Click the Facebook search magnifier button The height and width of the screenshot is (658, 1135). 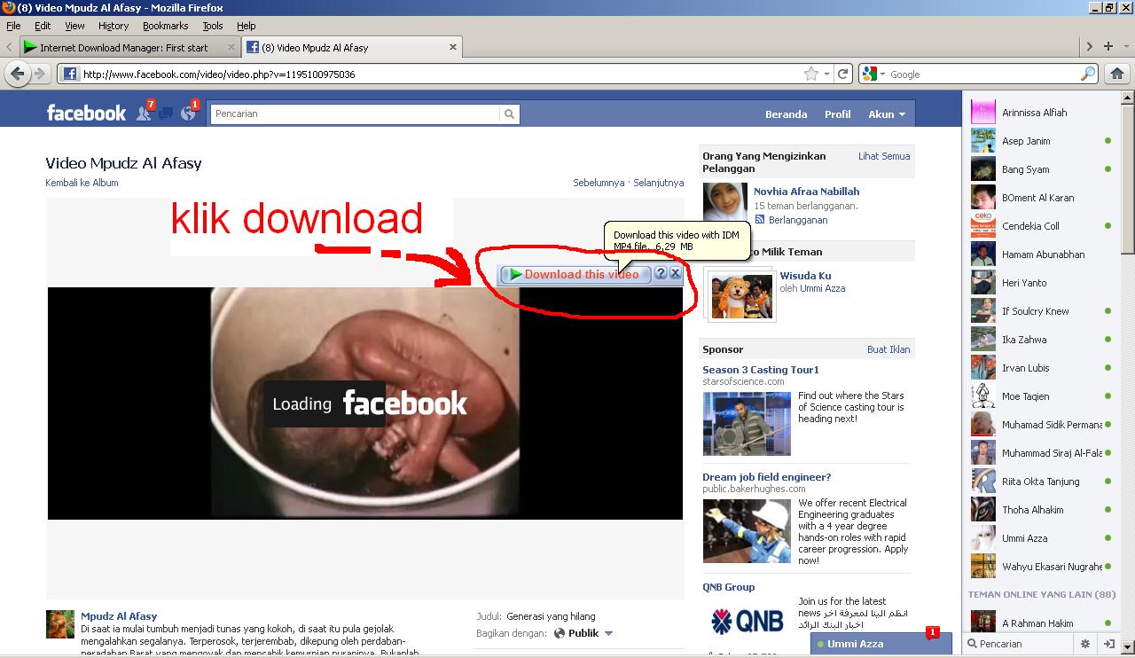[x=509, y=114]
